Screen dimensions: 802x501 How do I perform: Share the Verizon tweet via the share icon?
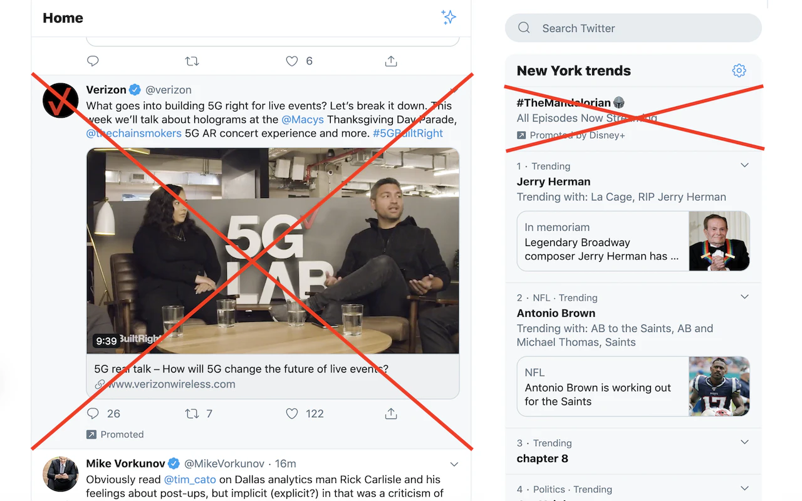point(390,413)
